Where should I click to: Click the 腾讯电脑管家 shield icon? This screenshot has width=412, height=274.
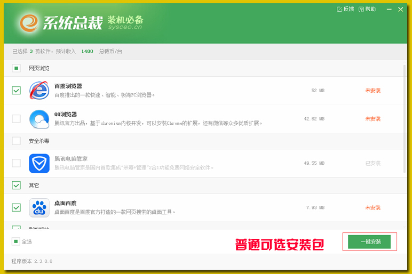[39, 163]
